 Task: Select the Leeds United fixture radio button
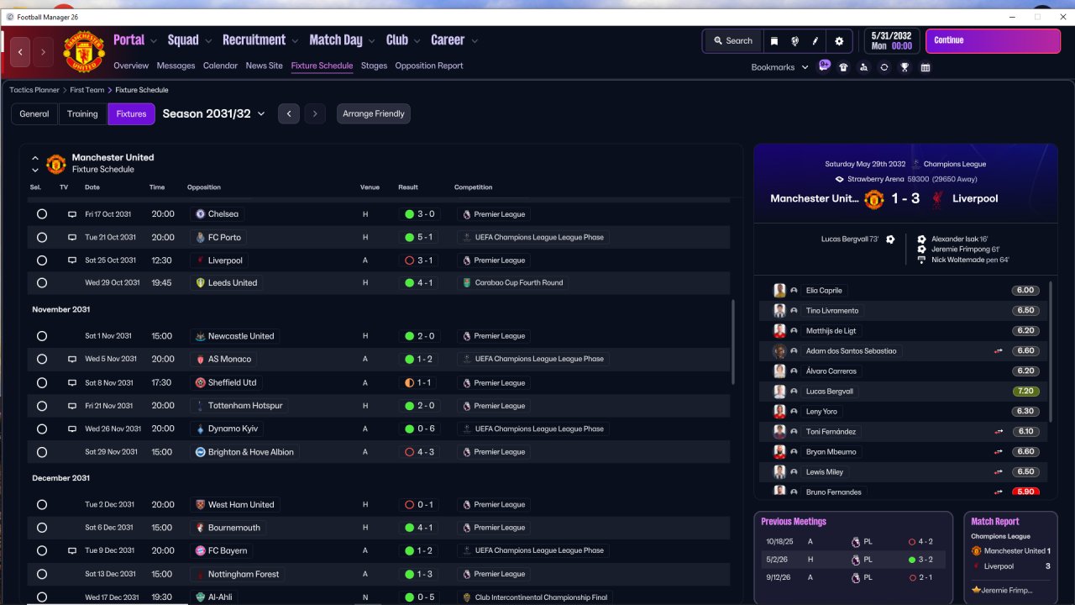42,283
